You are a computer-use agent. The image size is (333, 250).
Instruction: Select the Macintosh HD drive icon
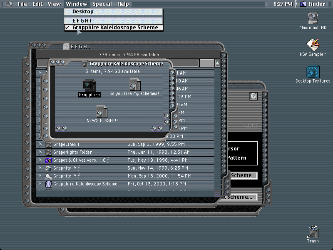click(x=313, y=18)
